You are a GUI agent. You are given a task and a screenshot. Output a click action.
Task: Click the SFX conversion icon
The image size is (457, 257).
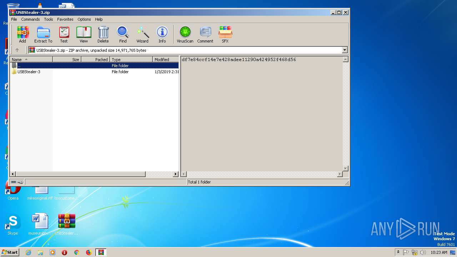pyautogui.click(x=225, y=35)
